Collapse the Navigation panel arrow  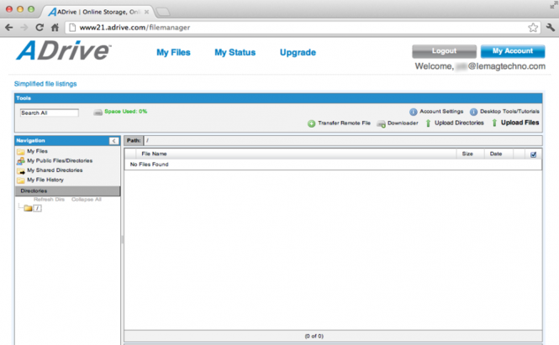(113, 141)
